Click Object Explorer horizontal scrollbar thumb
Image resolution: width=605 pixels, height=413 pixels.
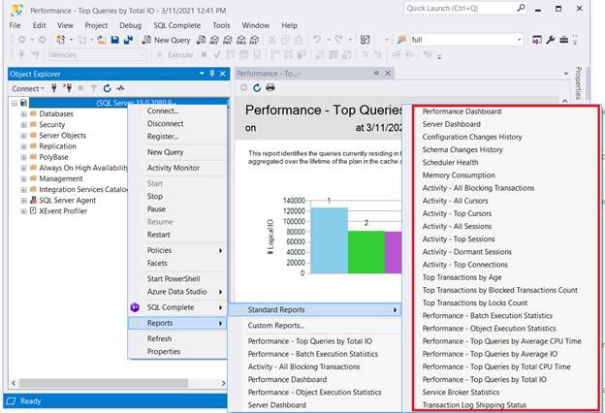pos(104,383)
